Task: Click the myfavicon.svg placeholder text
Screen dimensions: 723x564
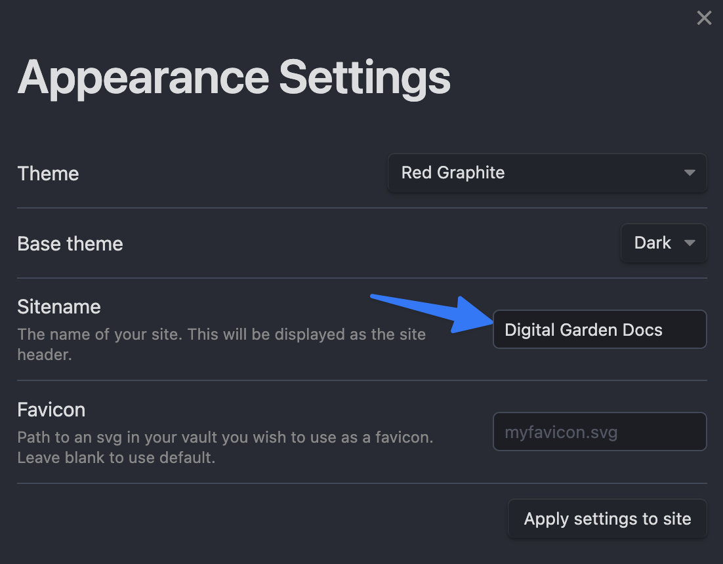Action: click(x=561, y=432)
